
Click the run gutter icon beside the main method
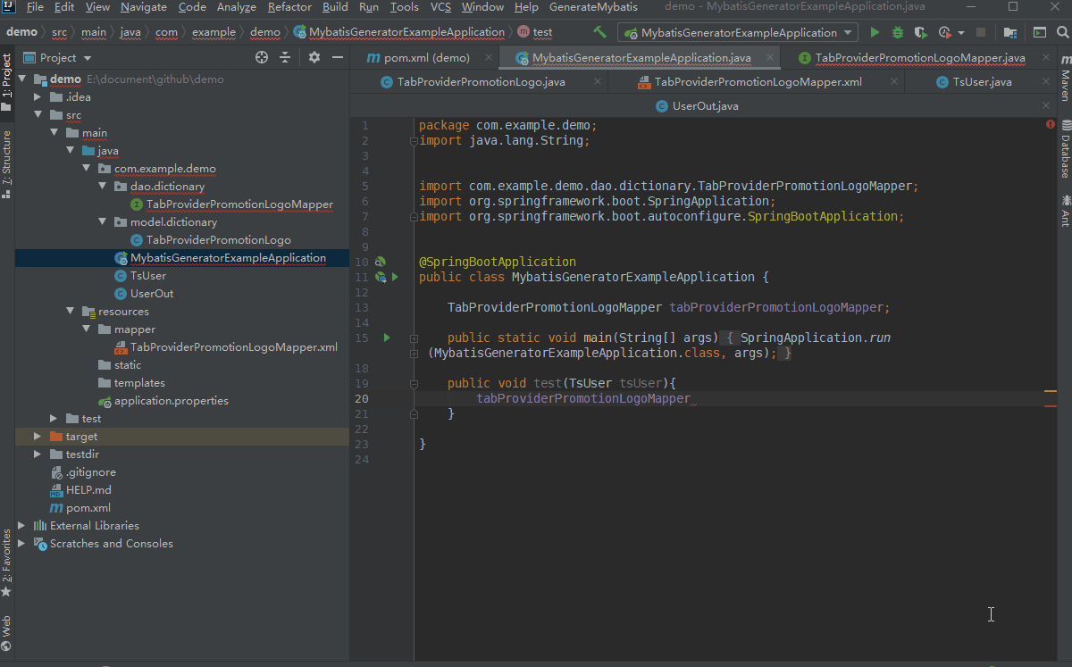click(385, 338)
